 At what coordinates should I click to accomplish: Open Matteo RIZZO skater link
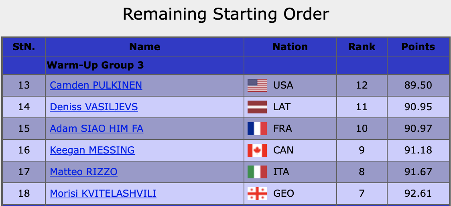click(x=83, y=172)
